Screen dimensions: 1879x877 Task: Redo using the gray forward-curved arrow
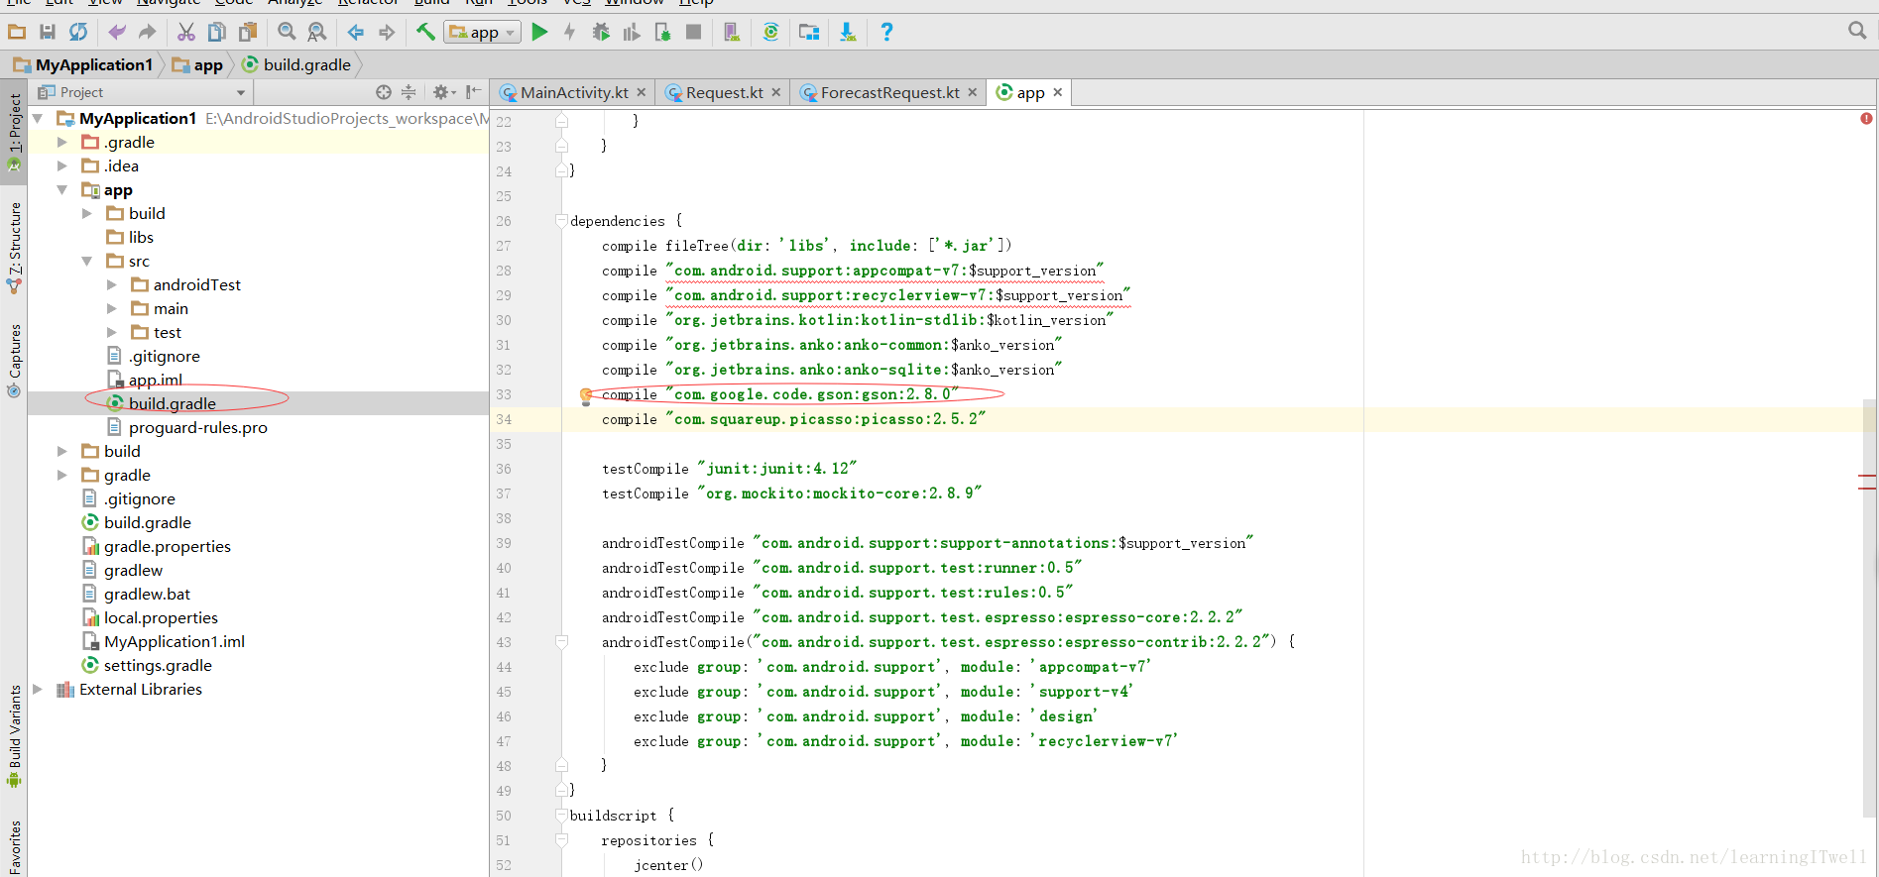click(x=148, y=32)
